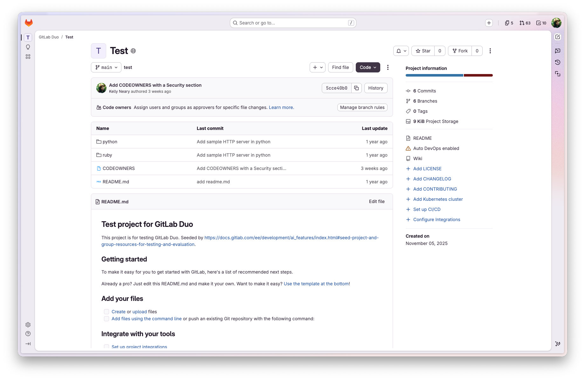585x380 pixels.
Task: Open the CODEOWNERS file
Action: coord(119,168)
